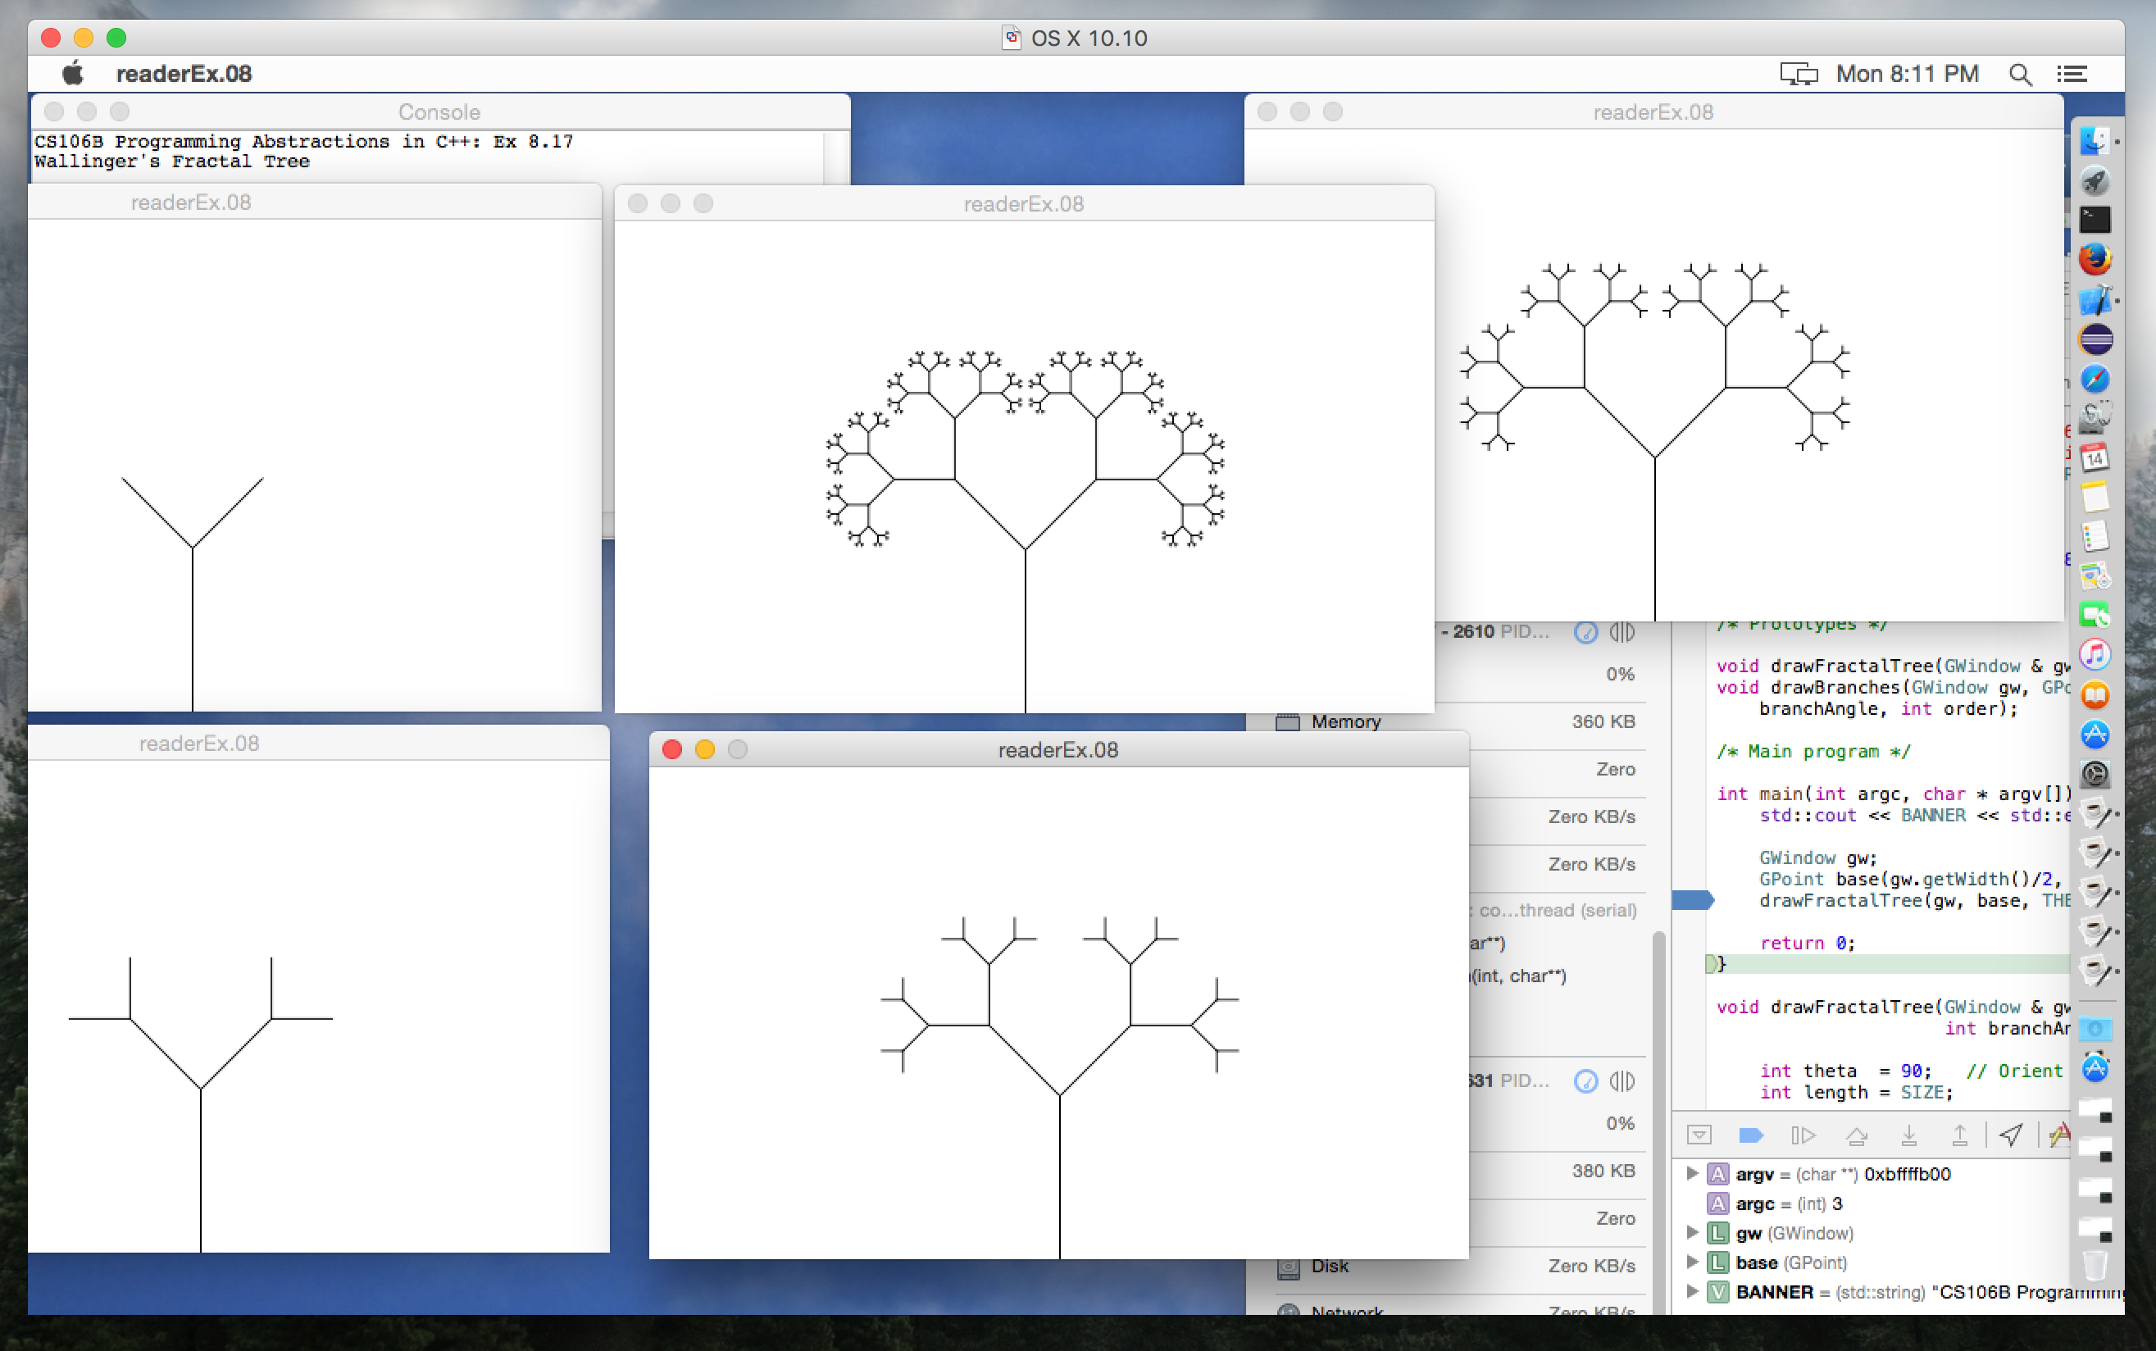This screenshot has width=2156, height=1351.
Task: Toggle breakpoint marker at drawFractalTree line
Action: pyautogui.click(x=1692, y=900)
